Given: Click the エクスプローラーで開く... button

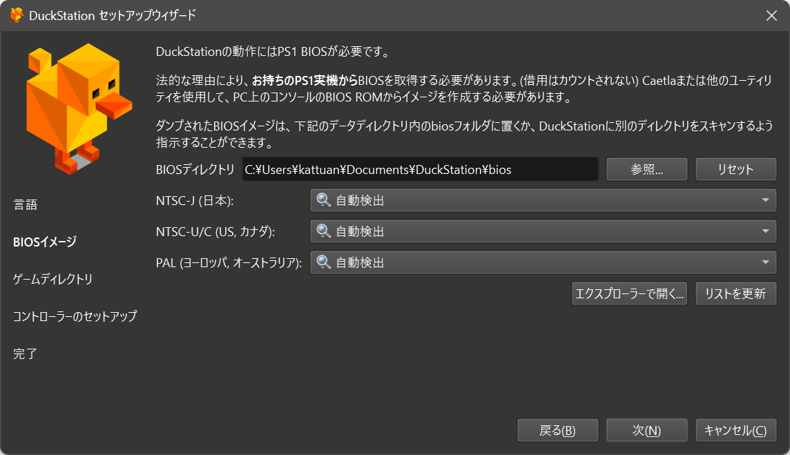Looking at the screenshot, I should 629,293.
